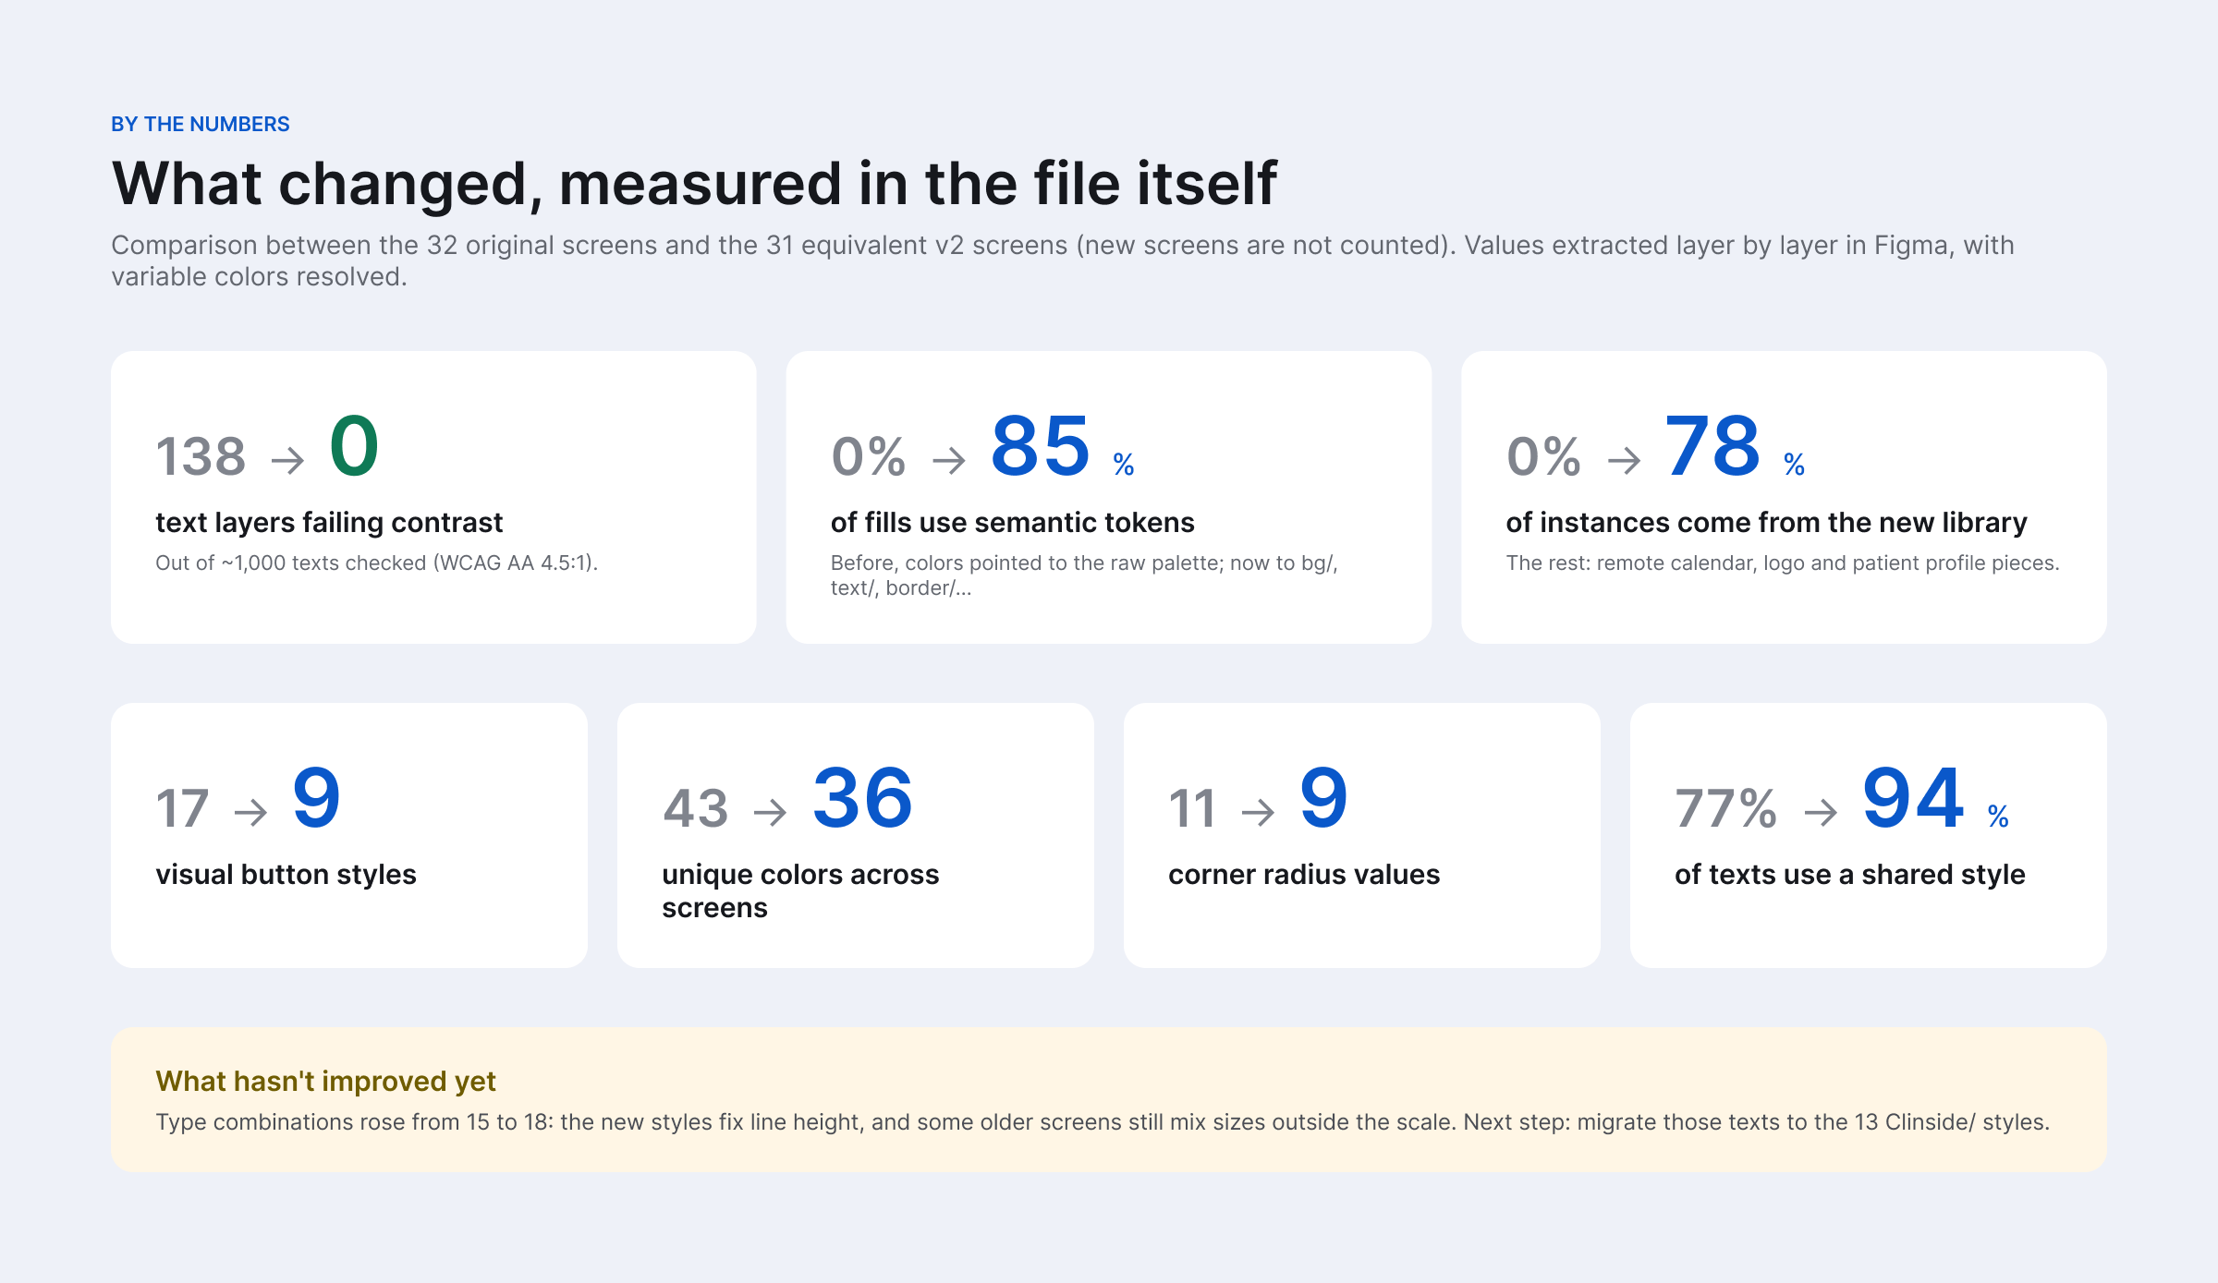Click arrow between 17 and 9
The image size is (2218, 1283).
[250, 813]
